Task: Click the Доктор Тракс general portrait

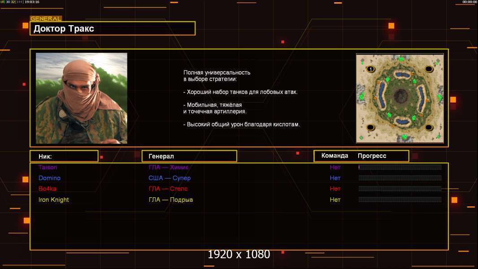Action: (82, 98)
